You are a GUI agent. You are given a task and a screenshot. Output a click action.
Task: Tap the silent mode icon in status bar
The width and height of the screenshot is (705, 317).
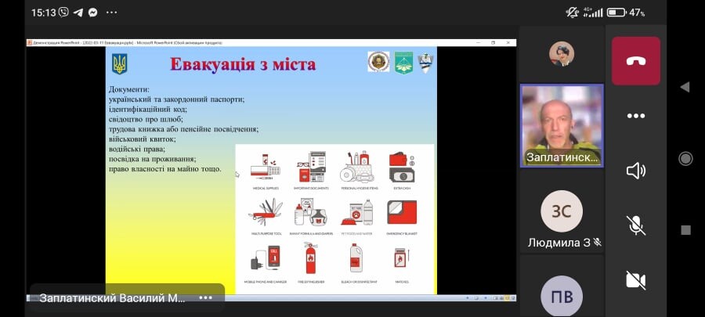click(573, 13)
